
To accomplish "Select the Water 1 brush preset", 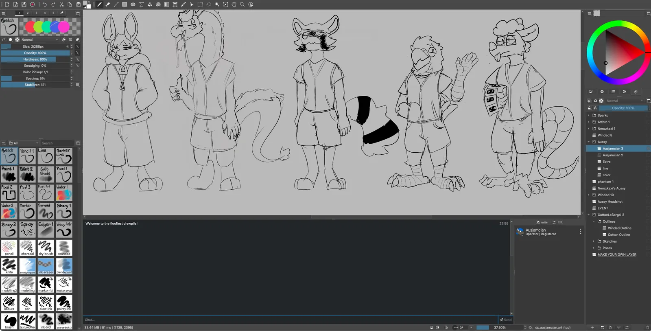I will coord(64,193).
